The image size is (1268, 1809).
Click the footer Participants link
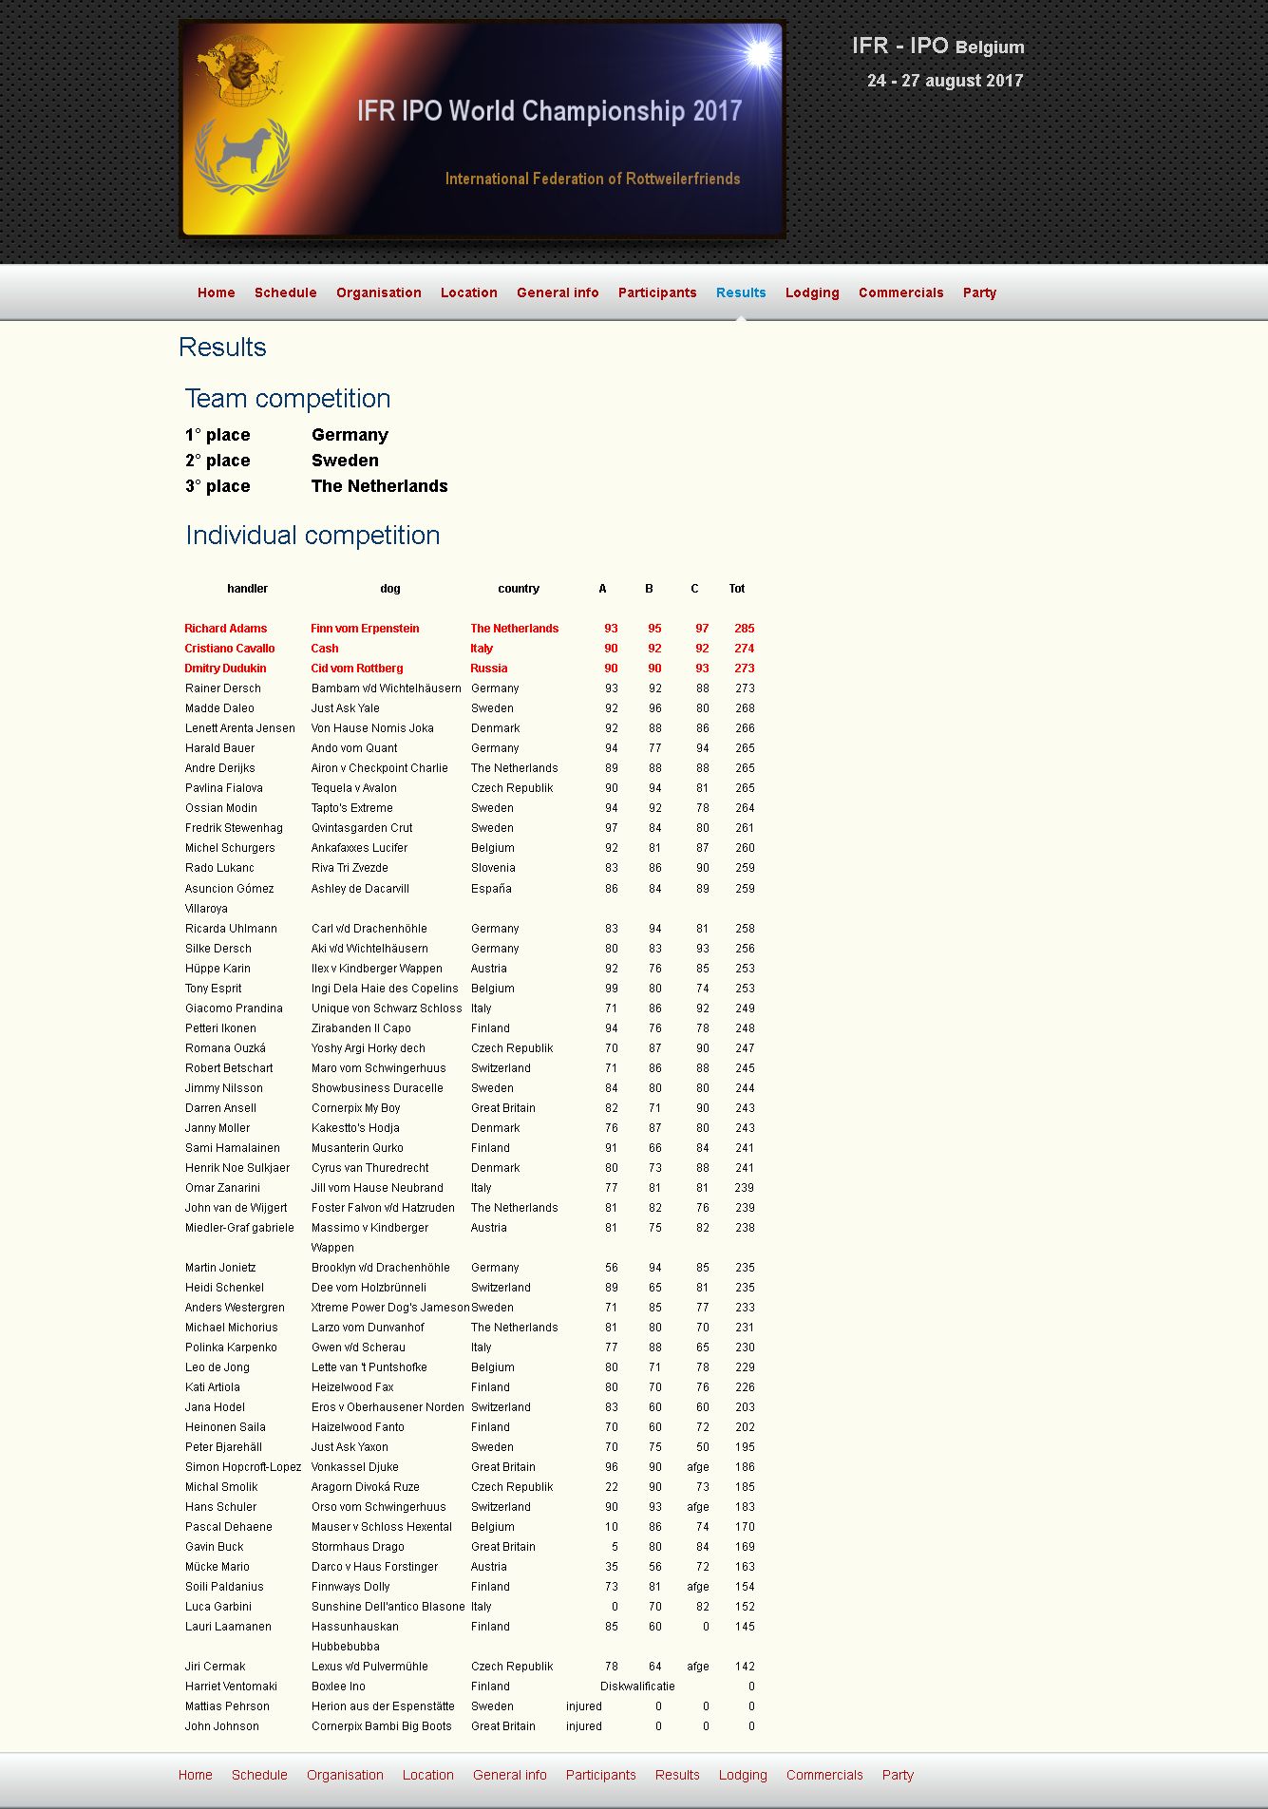coord(600,1775)
